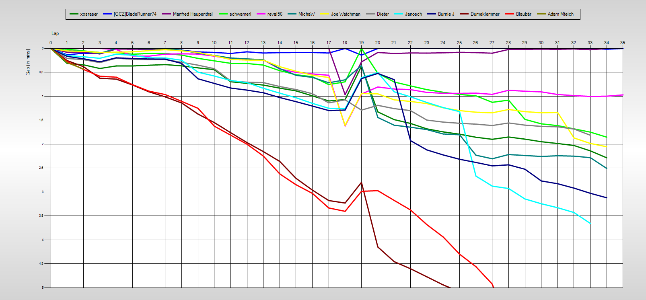Select the Blaubär legend entry
This screenshot has height=300, width=646.
(x=518, y=14)
